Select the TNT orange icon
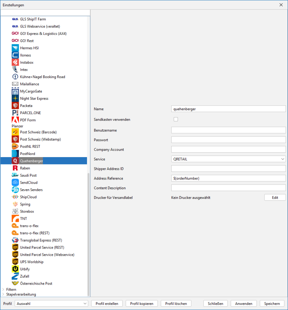 pyautogui.click(x=15, y=219)
